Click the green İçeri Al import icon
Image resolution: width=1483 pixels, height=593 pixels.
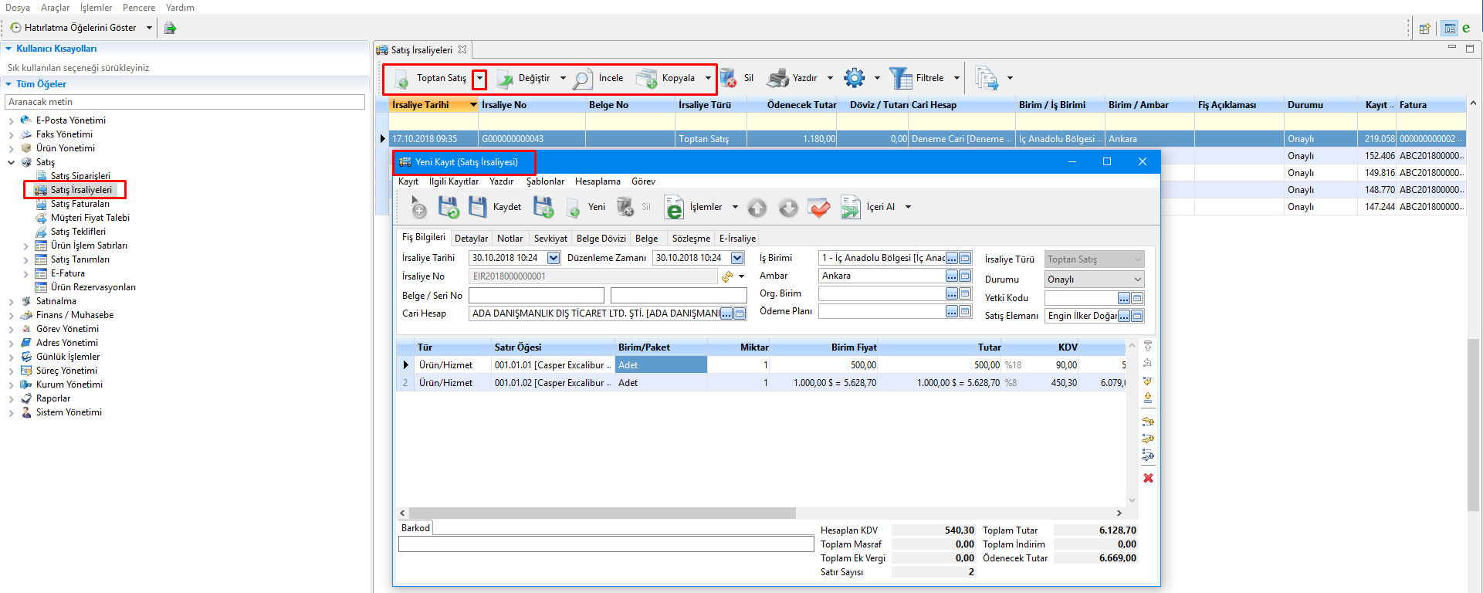tap(851, 207)
